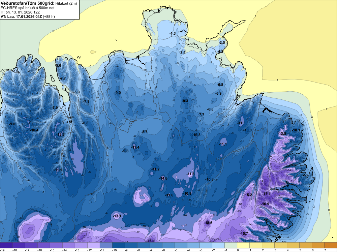The image size is (337, 252).
Task: Click the -17.1 temperature label
Action: click(267, 194)
